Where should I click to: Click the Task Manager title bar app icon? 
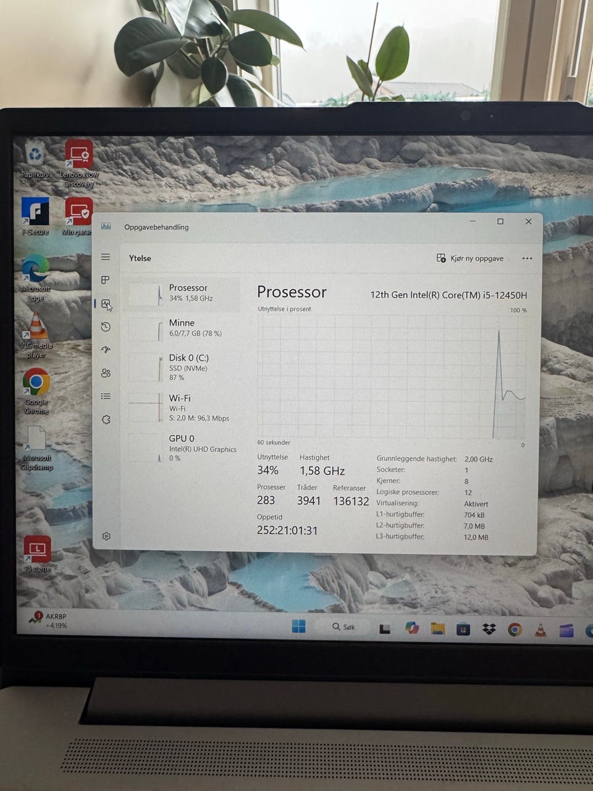pyautogui.click(x=106, y=226)
